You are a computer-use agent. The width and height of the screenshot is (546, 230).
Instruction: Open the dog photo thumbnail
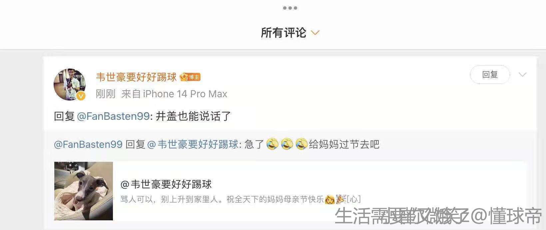click(84, 191)
